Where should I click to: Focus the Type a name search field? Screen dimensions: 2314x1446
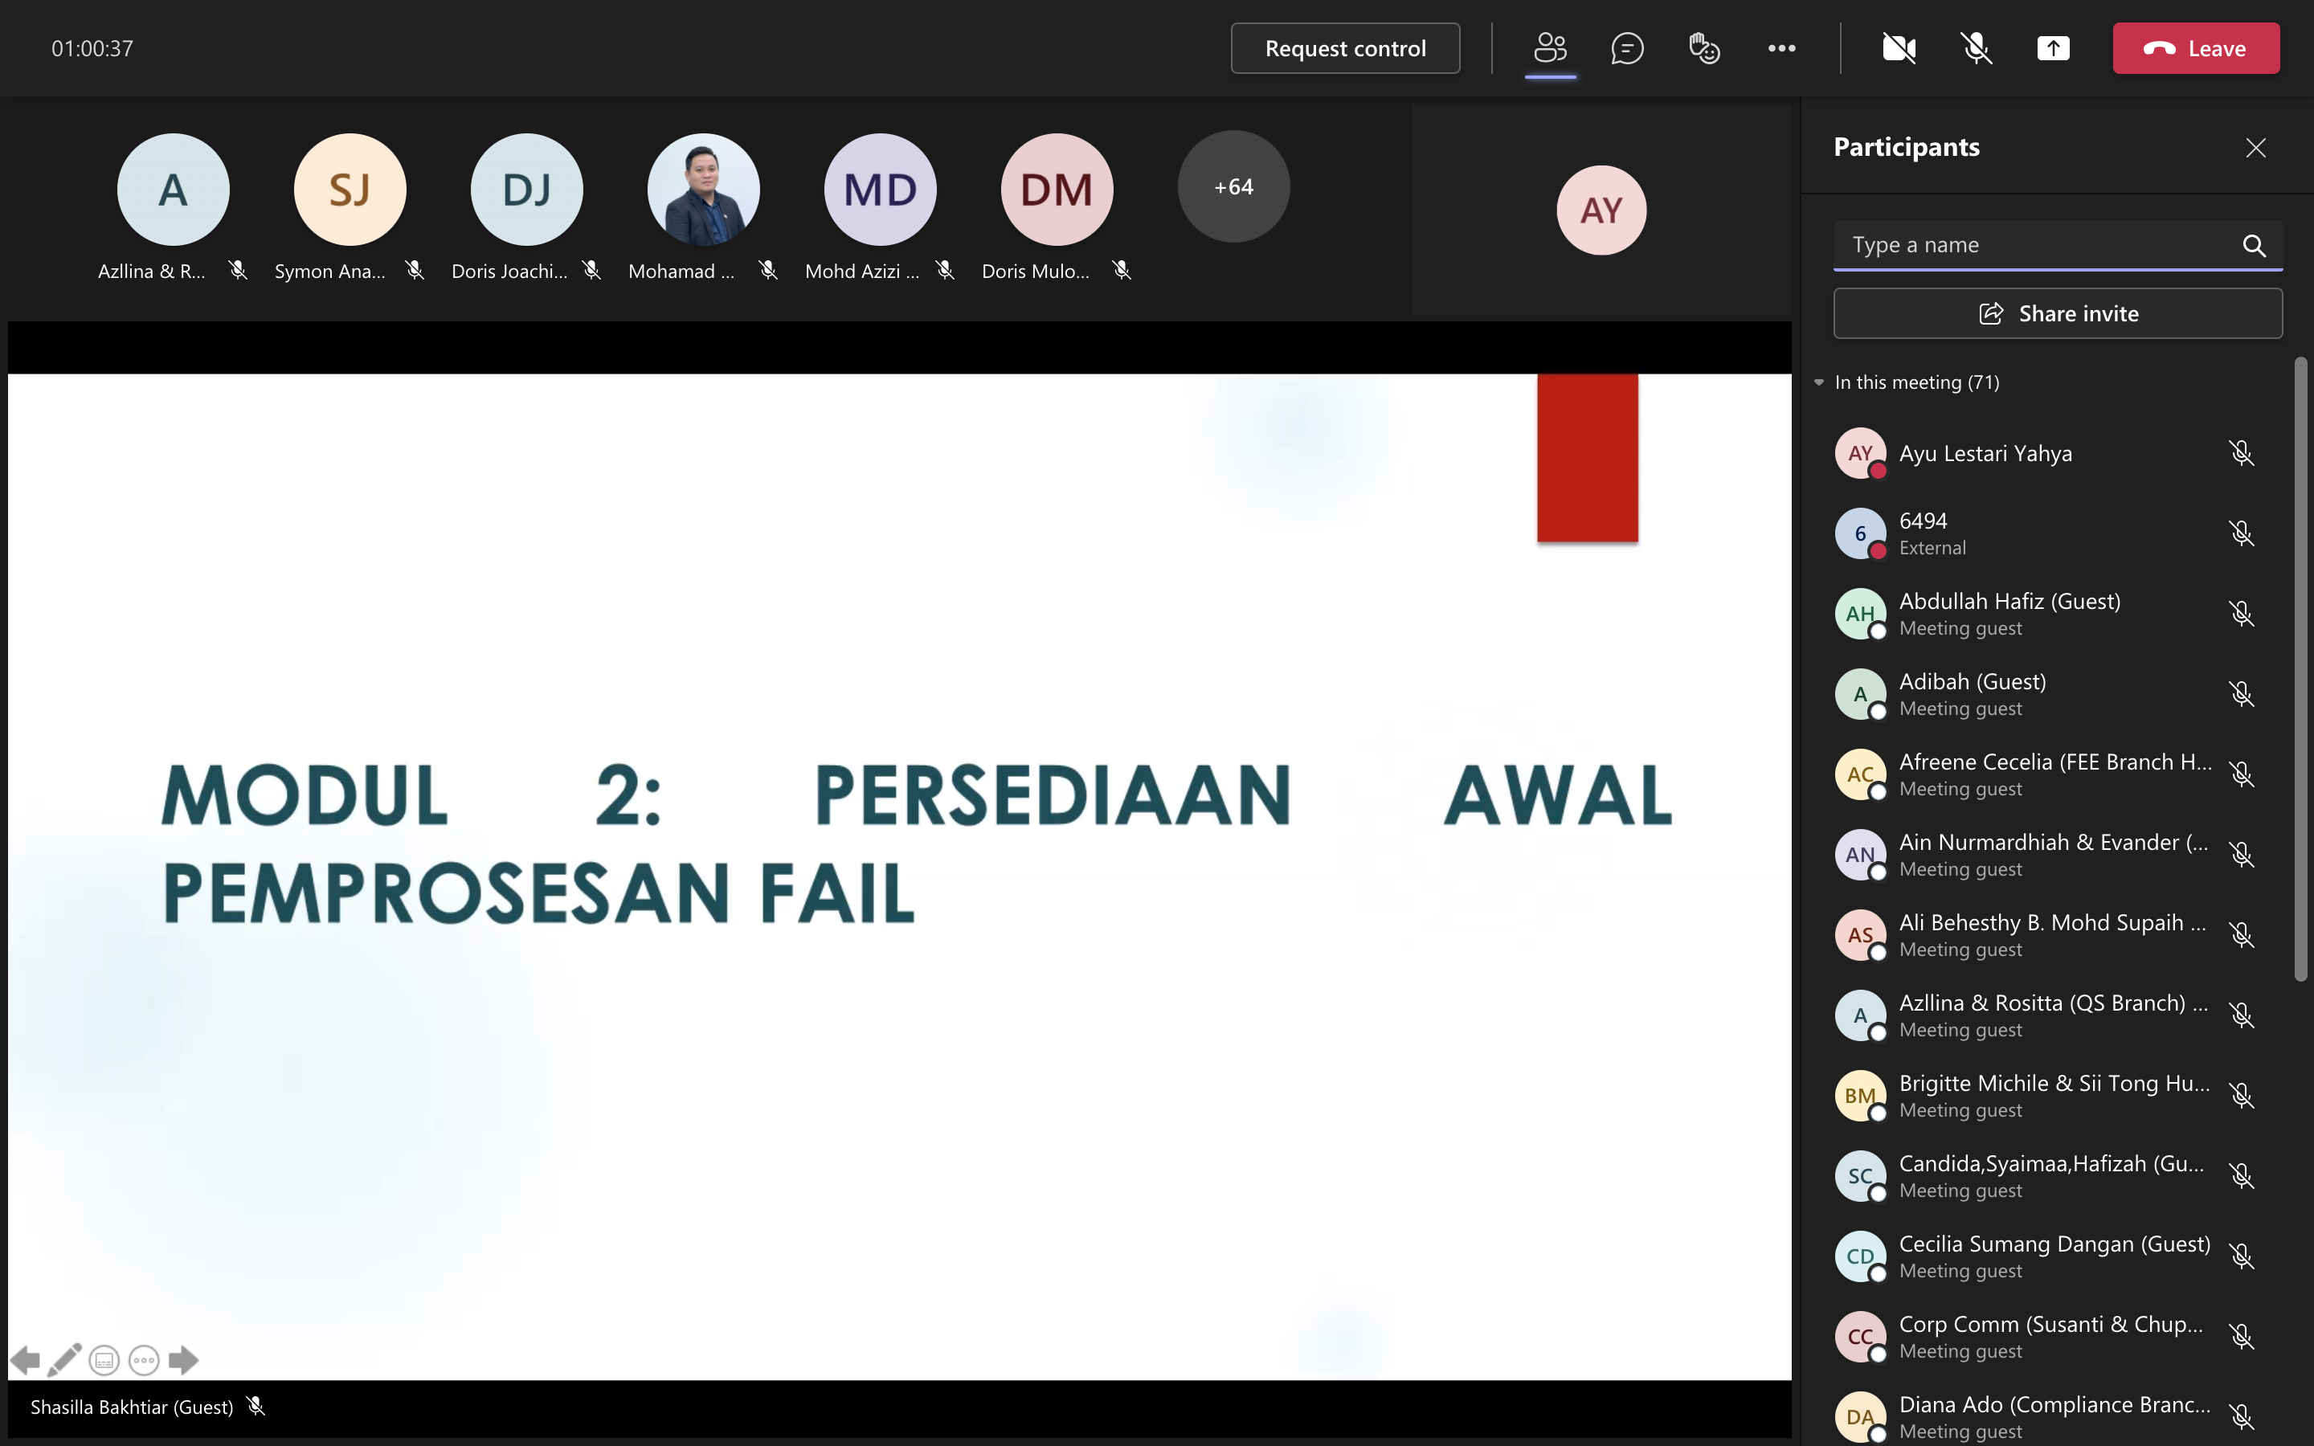click(x=2058, y=245)
